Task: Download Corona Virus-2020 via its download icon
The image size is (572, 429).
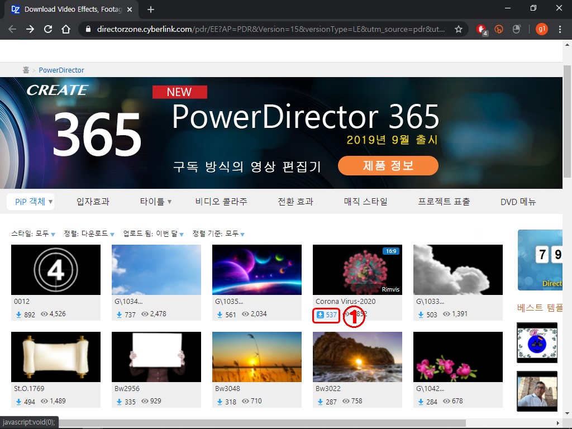Action: 320,314
